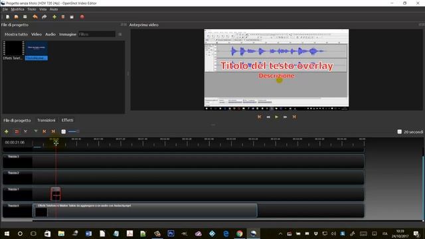Viewport: 425px width, 239px height.
Task: Click the zoom in button next to 20 secondi
Action: pos(399,131)
